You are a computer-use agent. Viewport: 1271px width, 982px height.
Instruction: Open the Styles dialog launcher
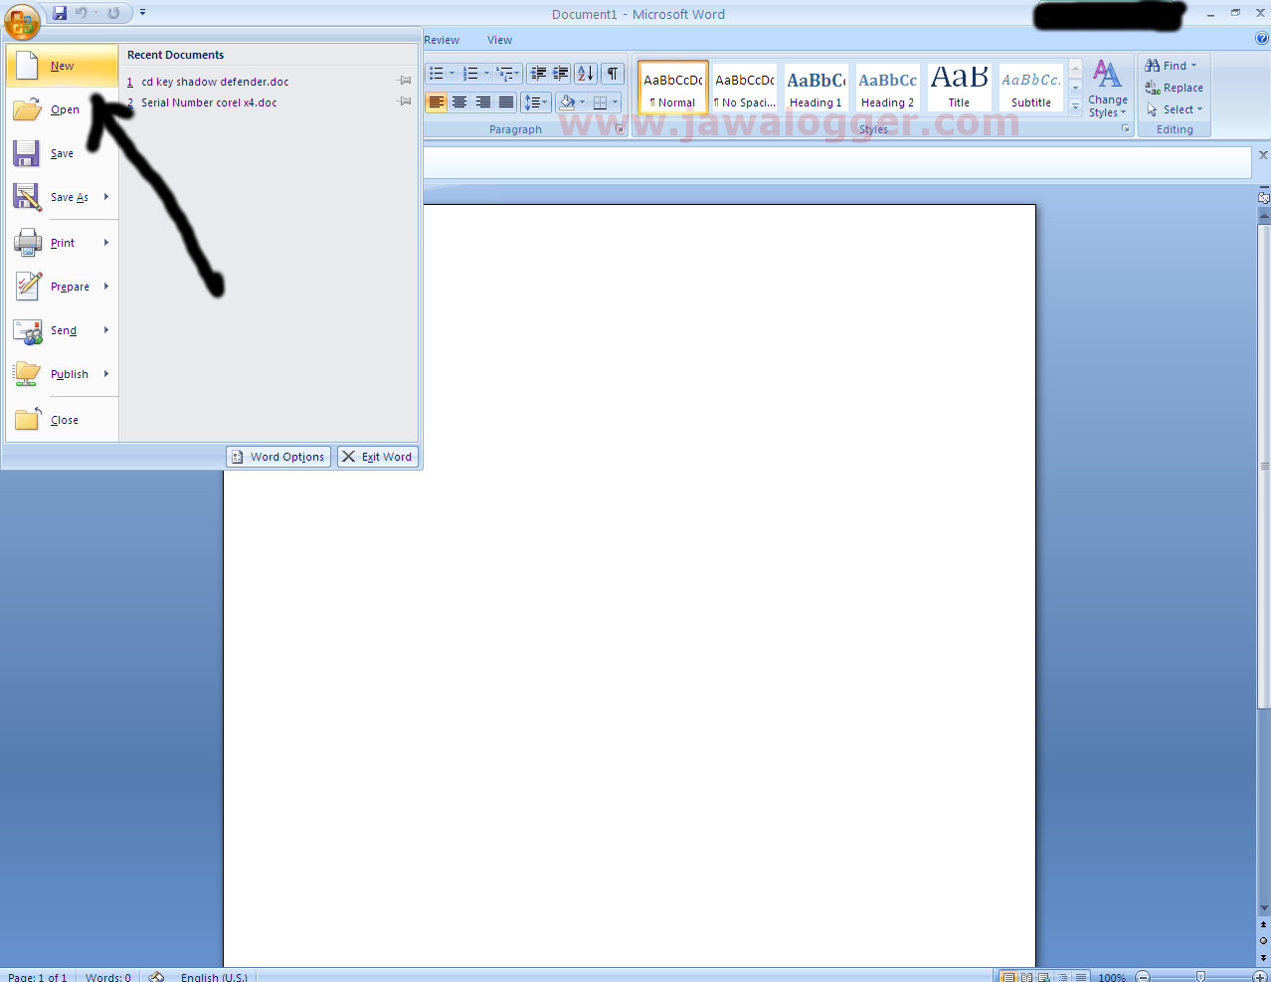tap(1126, 129)
